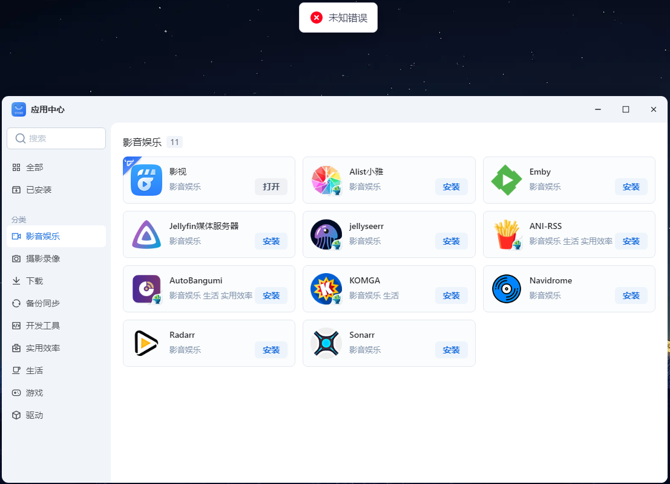Click the 影音娱乐 生活 tags under KOMGA
Viewport: 670px width, 484px height.
click(x=374, y=295)
